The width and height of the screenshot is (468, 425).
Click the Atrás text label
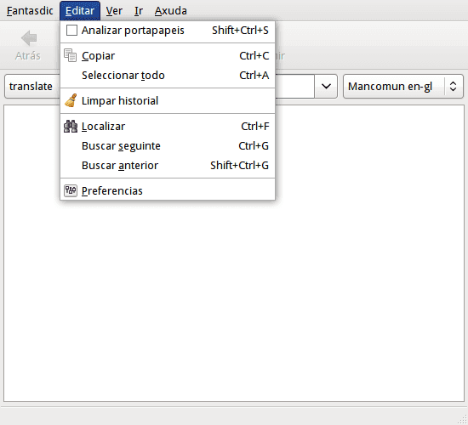point(28,56)
